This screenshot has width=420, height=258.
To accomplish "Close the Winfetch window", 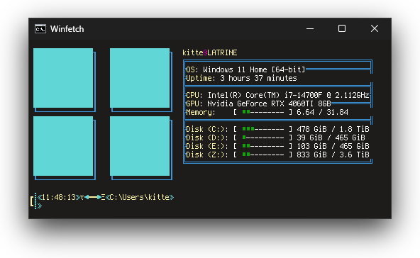I will 375,28.
